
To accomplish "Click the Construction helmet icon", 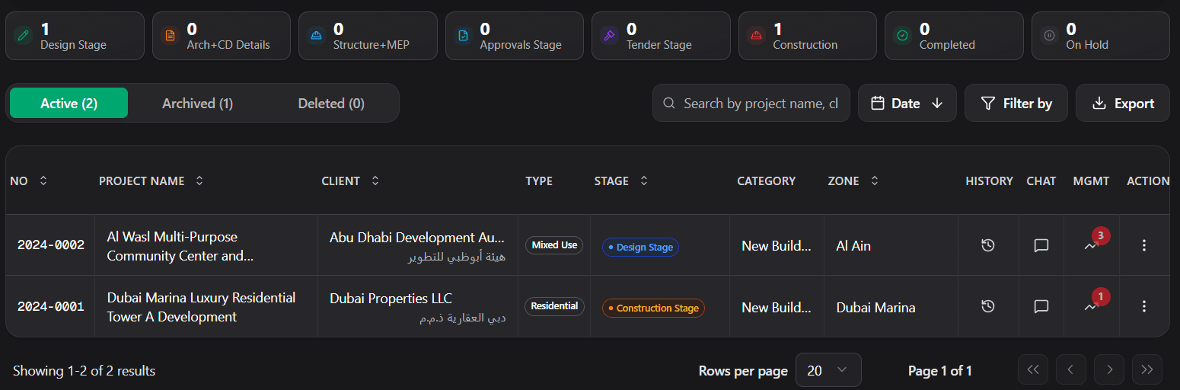I will click(x=756, y=35).
